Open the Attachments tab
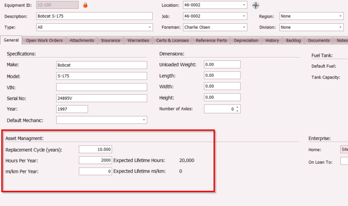This screenshot has height=206, width=348. pos(82,41)
